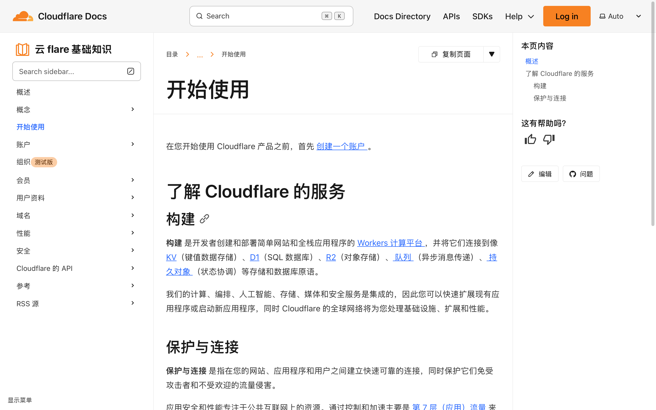Viewport: 656px width, 410px height.
Task: Expand the 概念 sidebar section
Action: [132, 109]
